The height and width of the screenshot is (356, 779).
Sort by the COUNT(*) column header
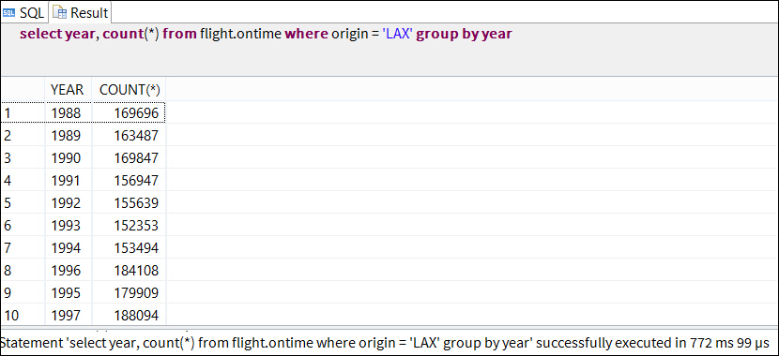click(x=130, y=90)
